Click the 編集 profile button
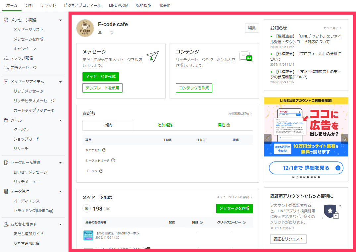This screenshot has height=252, width=356. (252, 28)
